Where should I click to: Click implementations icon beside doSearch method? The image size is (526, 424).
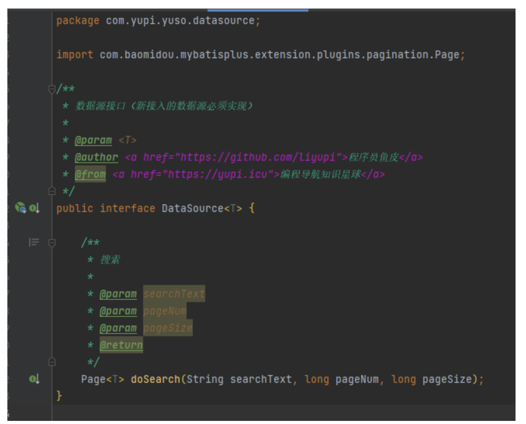(x=34, y=379)
